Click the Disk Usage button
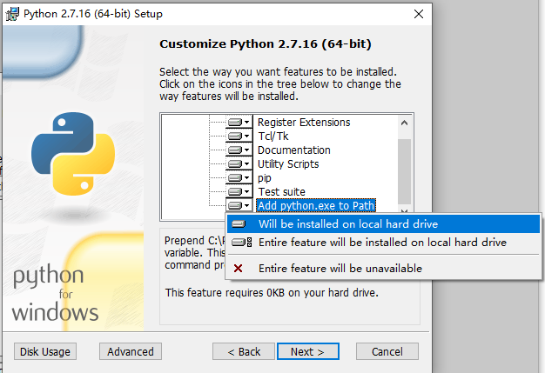The height and width of the screenshot is (373, 545). click(x=45, y=351)
